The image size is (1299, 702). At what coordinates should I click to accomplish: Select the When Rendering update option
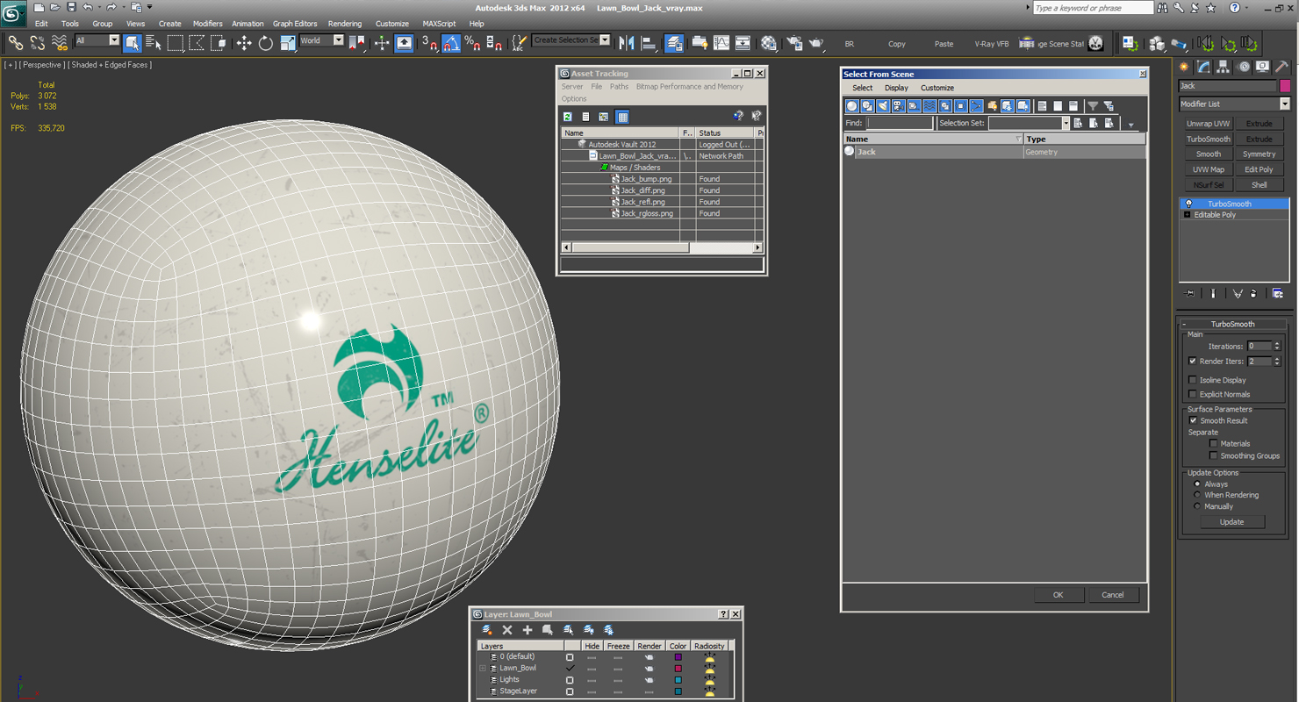[x=1196, y=495]
